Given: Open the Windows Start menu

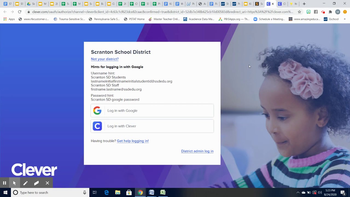Looking at the screenshot, I should click(5, 192).
